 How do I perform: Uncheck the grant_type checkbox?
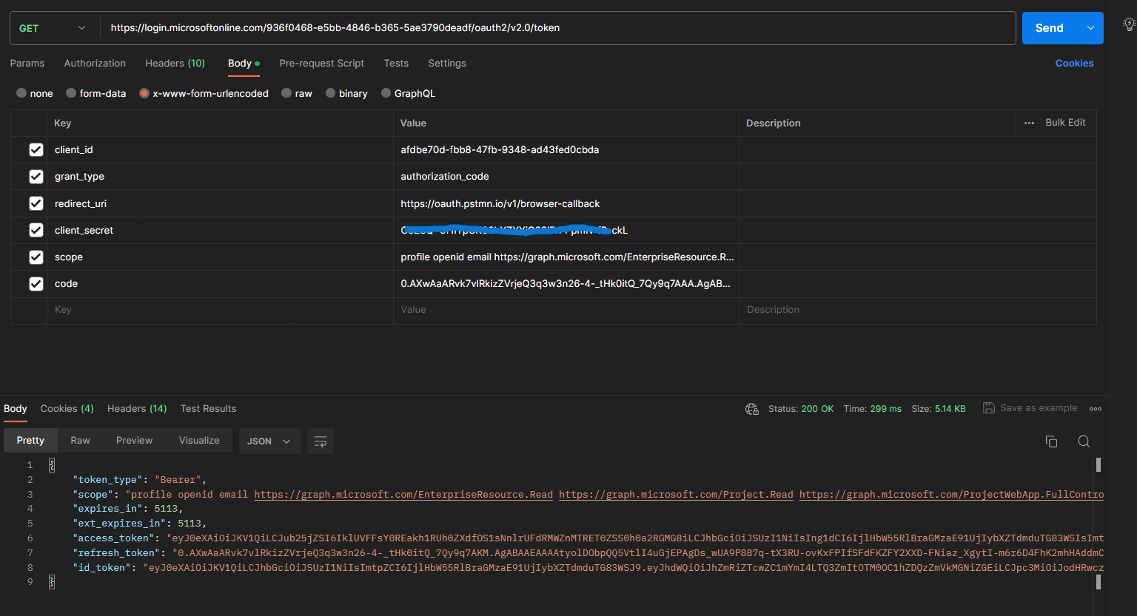[x=36, y=177]
